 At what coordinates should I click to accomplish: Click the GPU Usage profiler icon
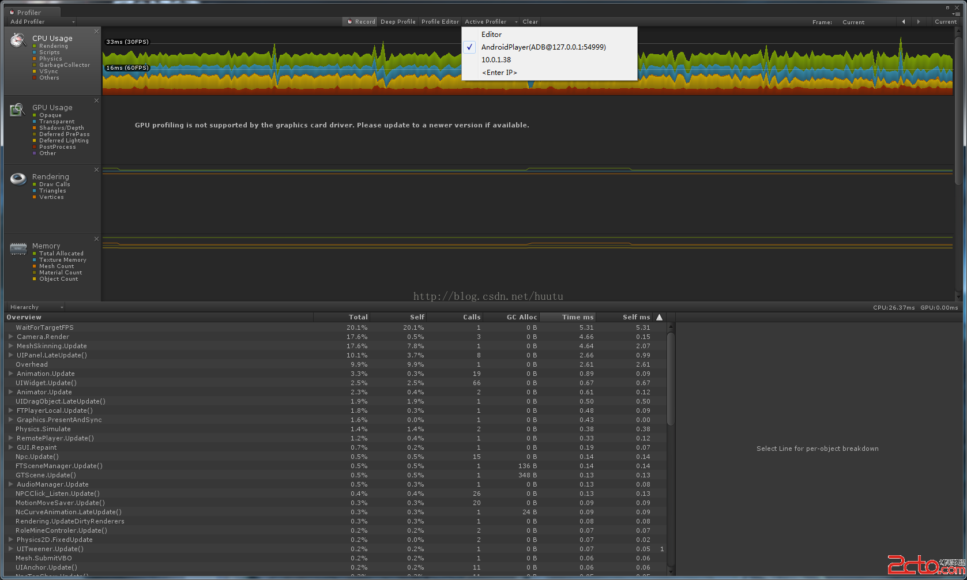point(18,110)
